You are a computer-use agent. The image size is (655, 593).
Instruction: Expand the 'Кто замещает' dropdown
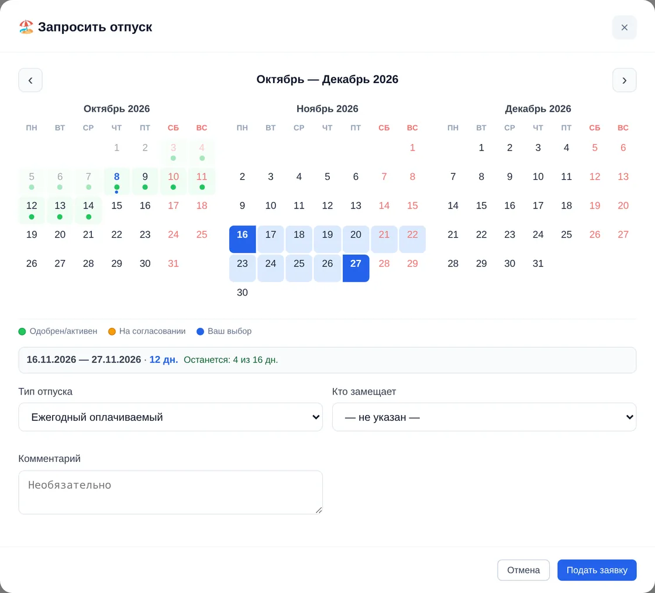(484, 417)
